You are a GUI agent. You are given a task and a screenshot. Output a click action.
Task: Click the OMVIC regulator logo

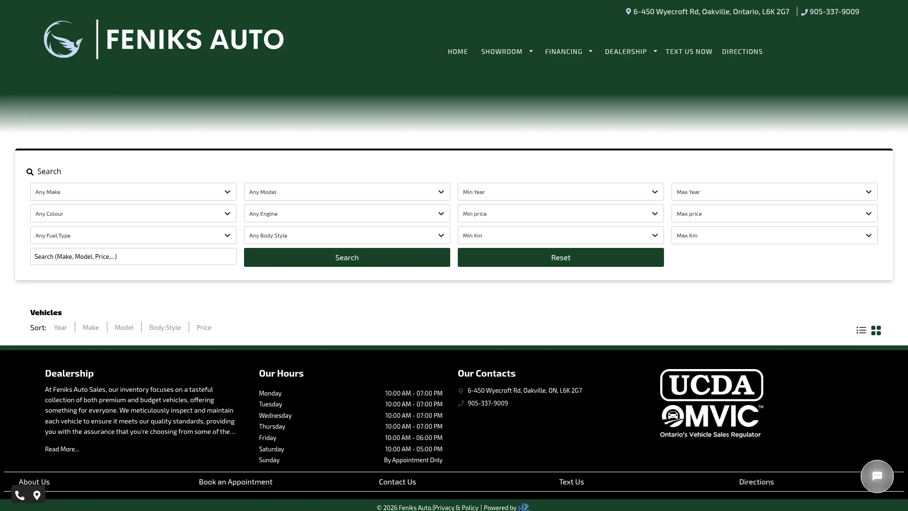(711, 421)
